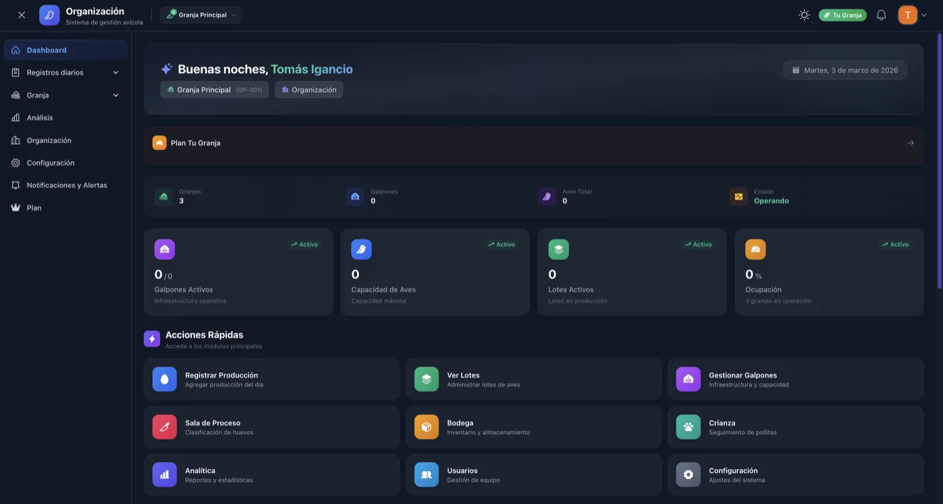Click the Dashboard home icon
The image size is (943, 504).
pos(15,50)
